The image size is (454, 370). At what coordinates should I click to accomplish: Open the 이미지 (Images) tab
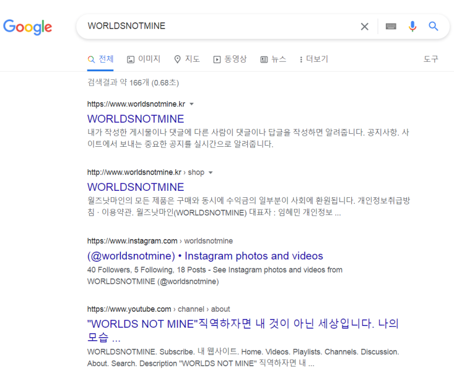tap(143, 59)
